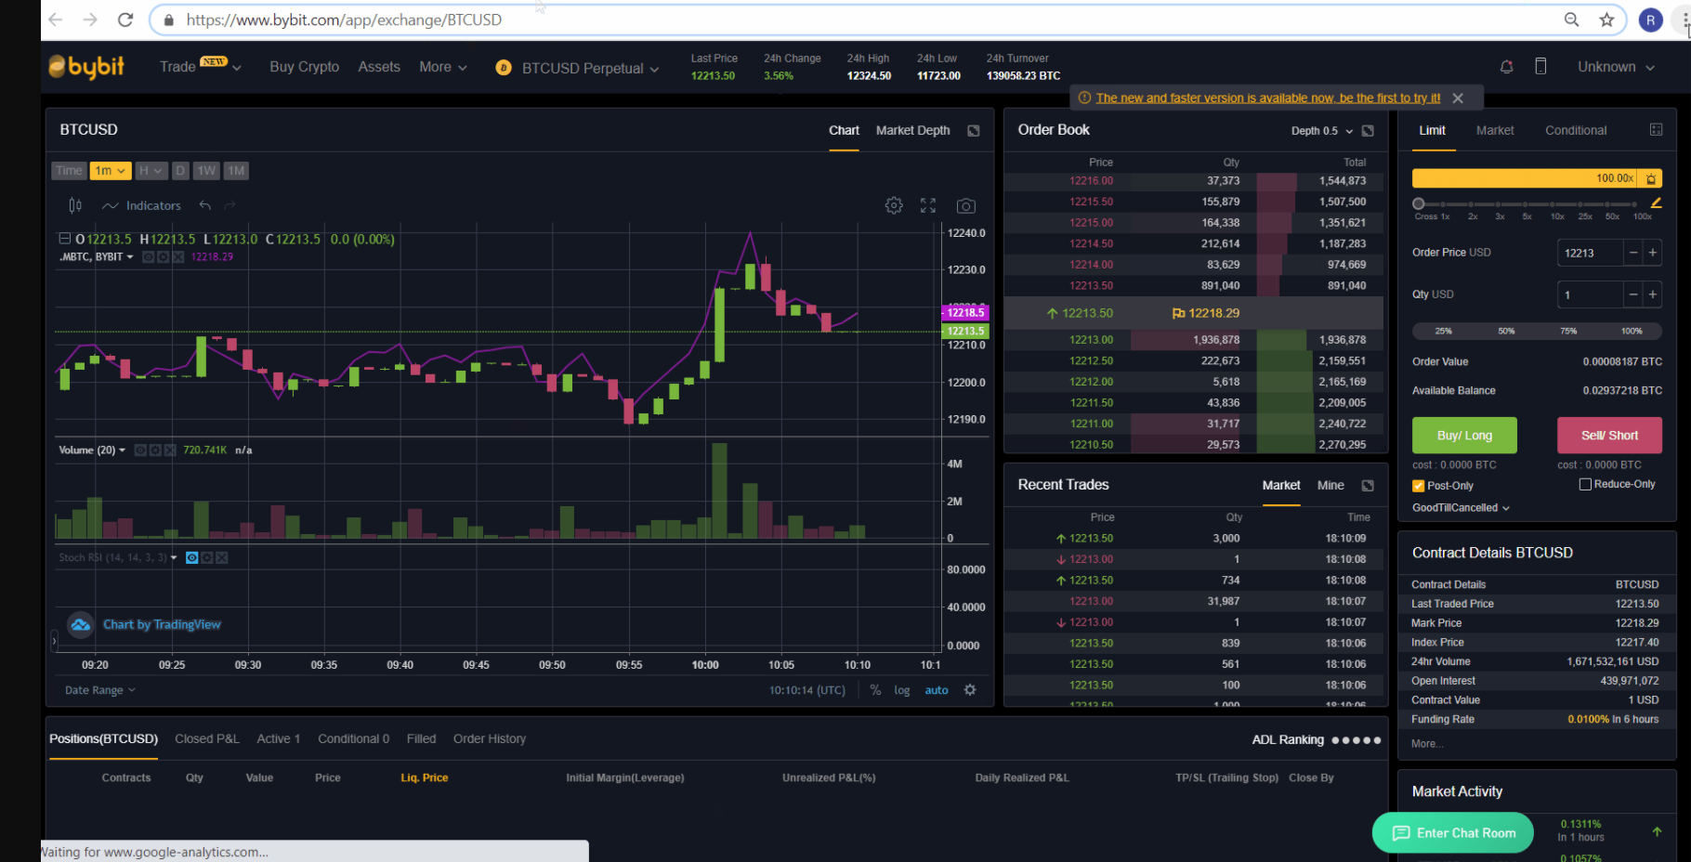The height and width of the screenshot is (862, 1691).
Task: Pop out the Order Book panel
Action: point(1367,131)
